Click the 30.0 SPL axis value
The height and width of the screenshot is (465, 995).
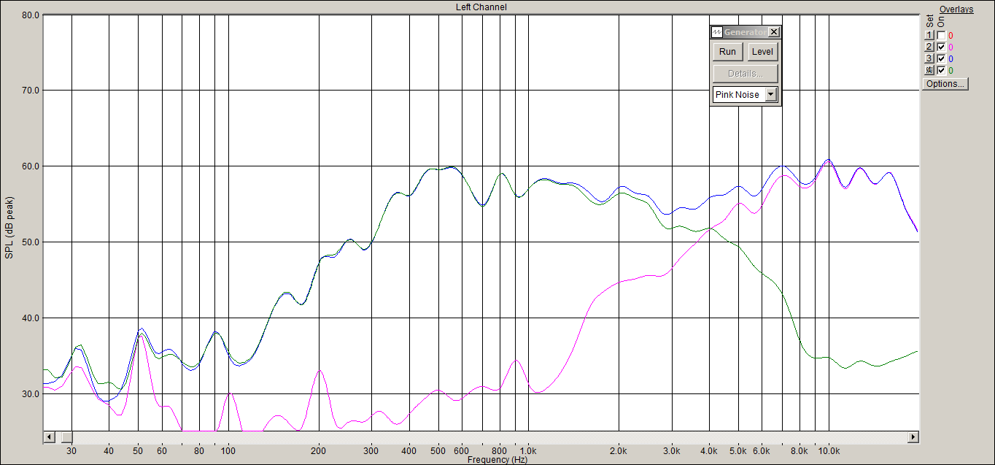30,394
